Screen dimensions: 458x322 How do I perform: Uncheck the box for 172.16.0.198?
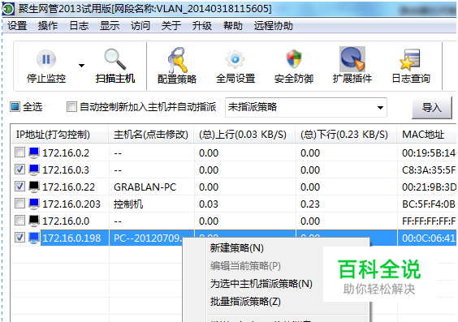pyautogui.click(x=19, y=238)
